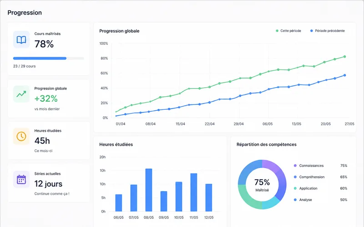Select the 08/05 bar in Heures étudiées chart
Screen dimensions: 364x227
click(149, 190)
